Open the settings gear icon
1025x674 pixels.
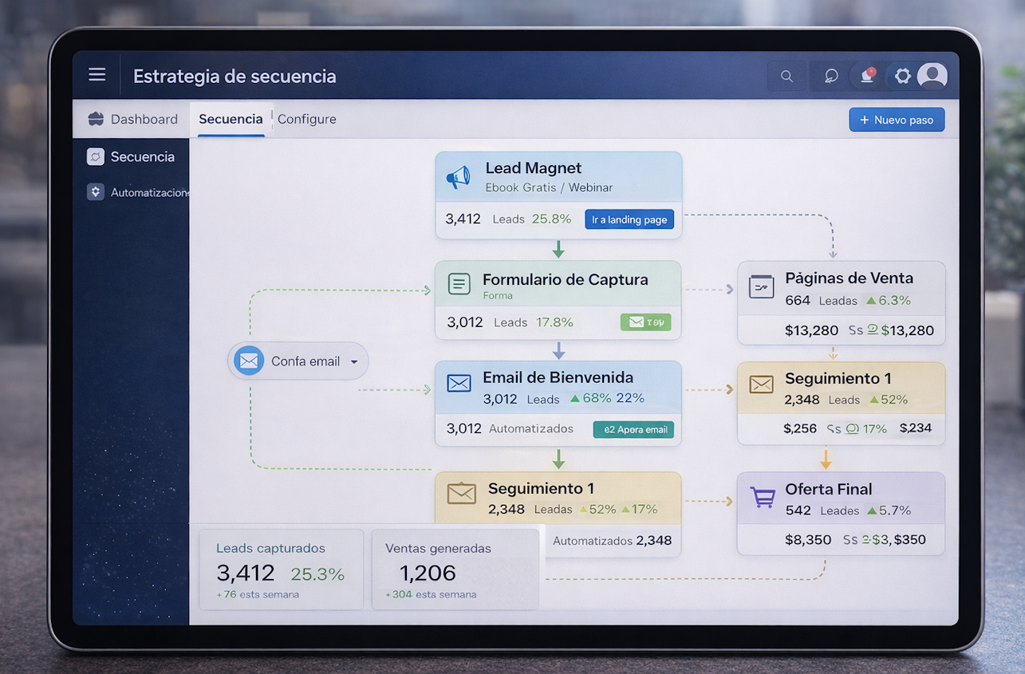[x=902, y=76]
